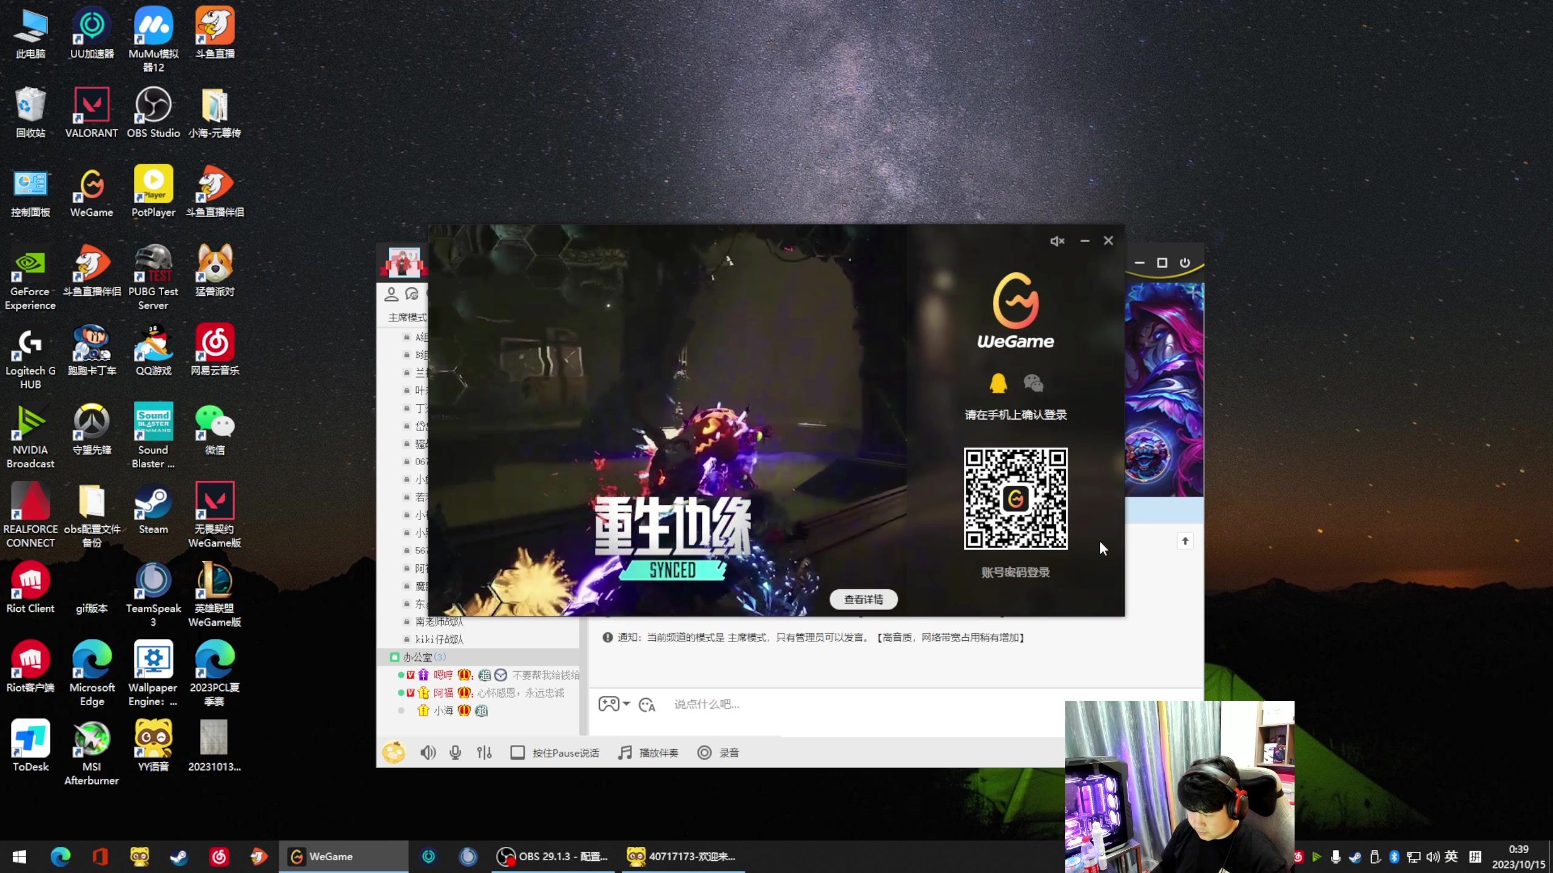Click the 查看详情 button
The height and width of the screenshot is (873, 1553).
click(863, 599)
